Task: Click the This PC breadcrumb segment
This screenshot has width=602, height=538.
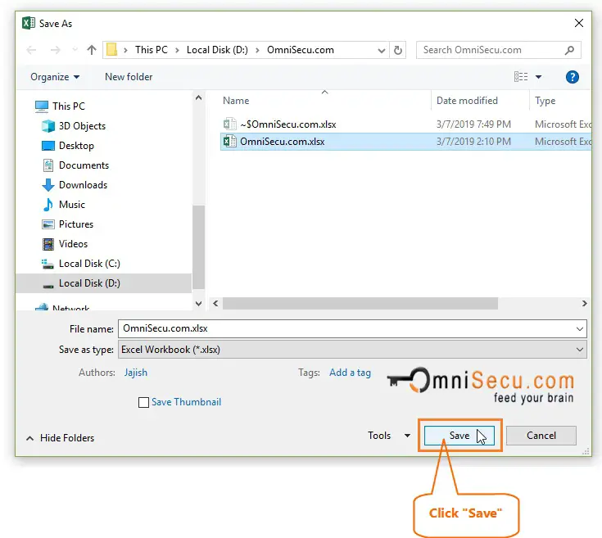Action: click(x=152, y=50)
